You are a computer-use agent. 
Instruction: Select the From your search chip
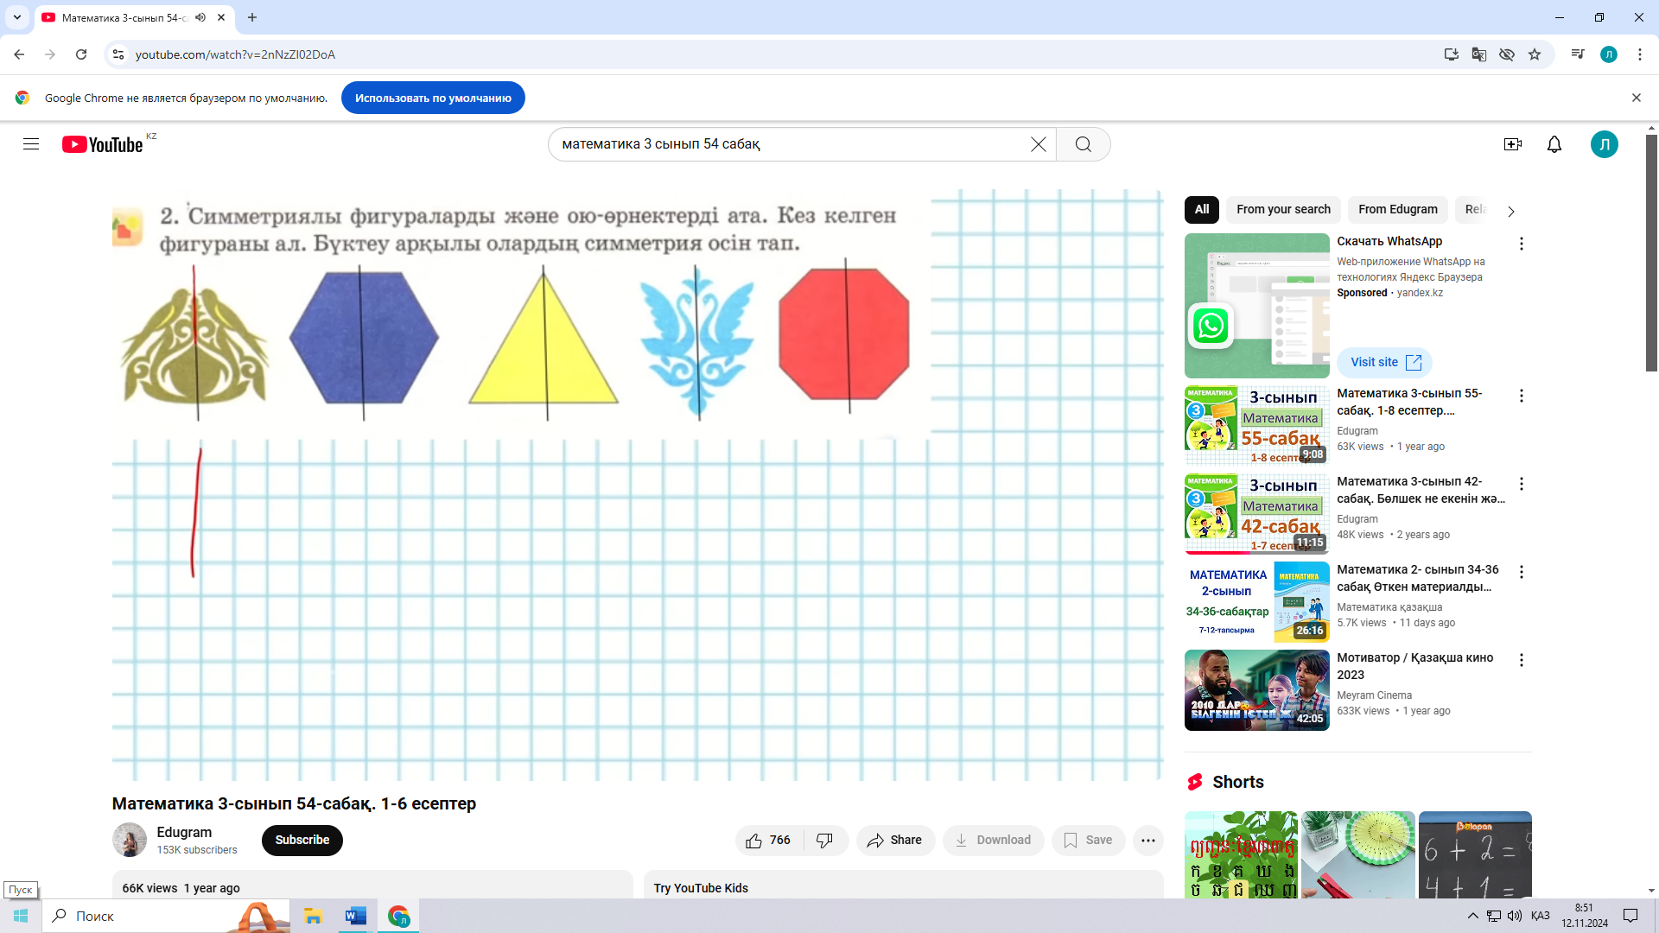click(x=1282, y=209)
